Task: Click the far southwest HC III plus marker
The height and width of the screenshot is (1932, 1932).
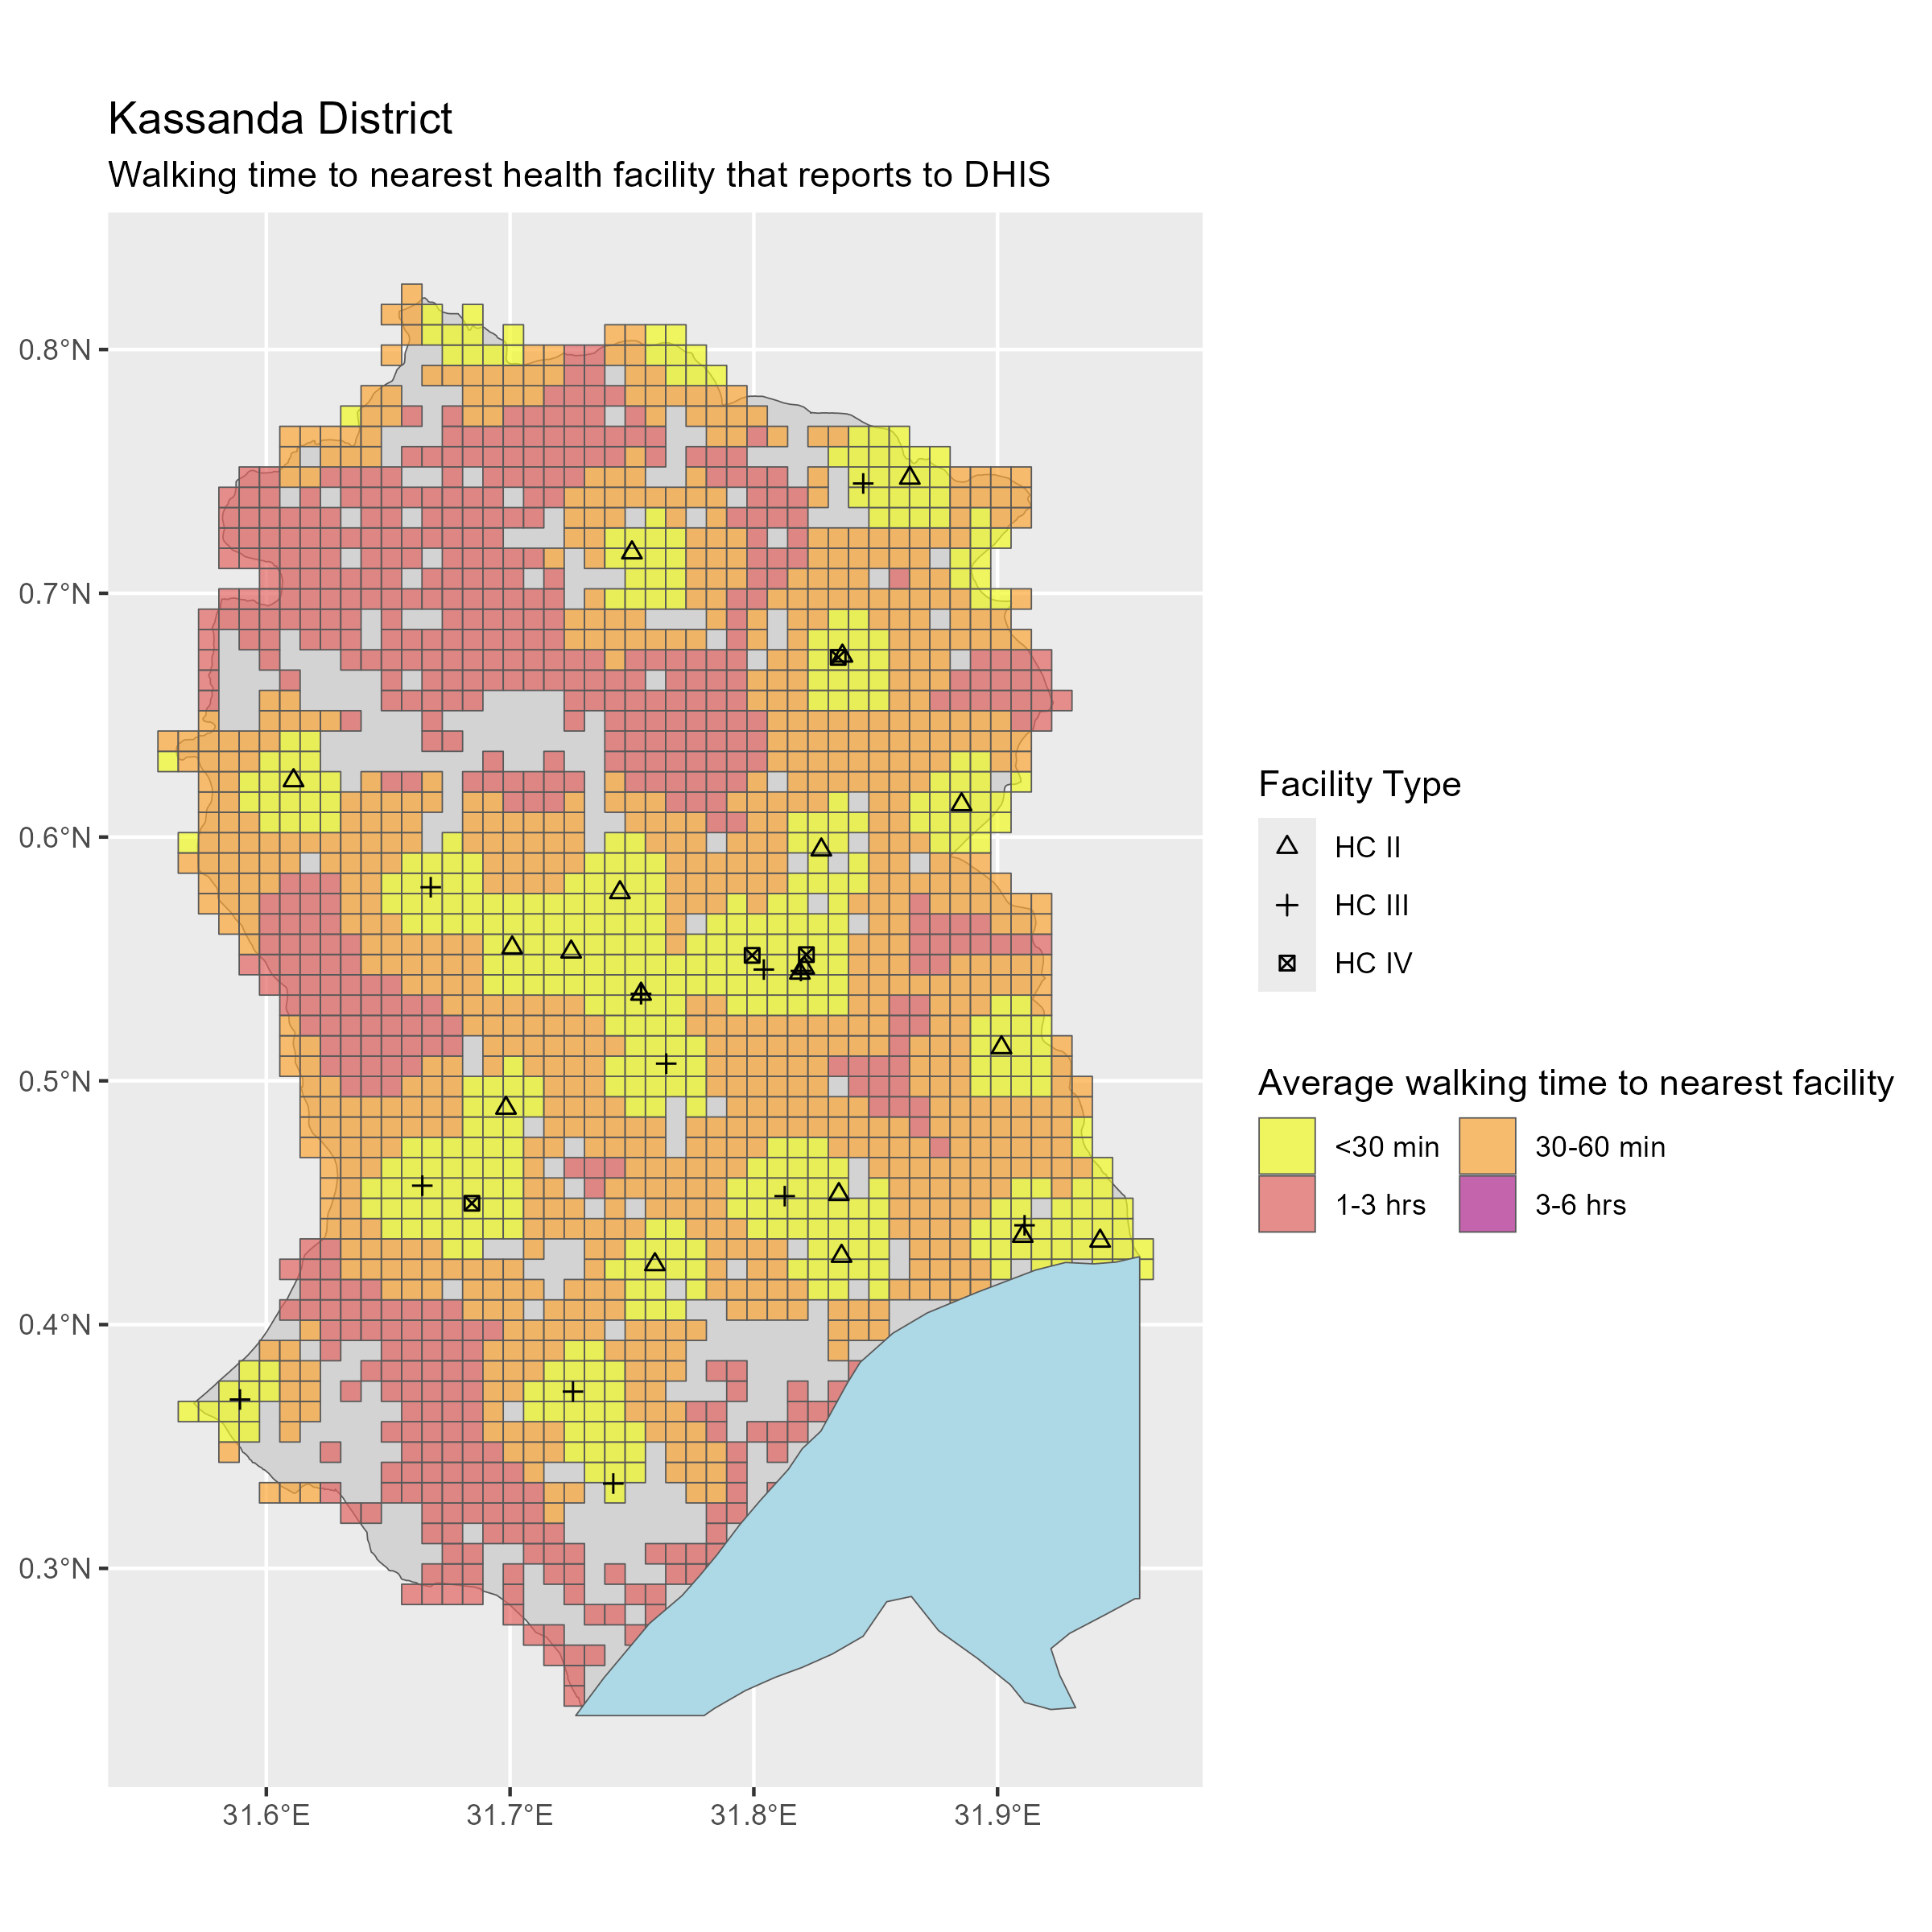Action: point(239,1399)
